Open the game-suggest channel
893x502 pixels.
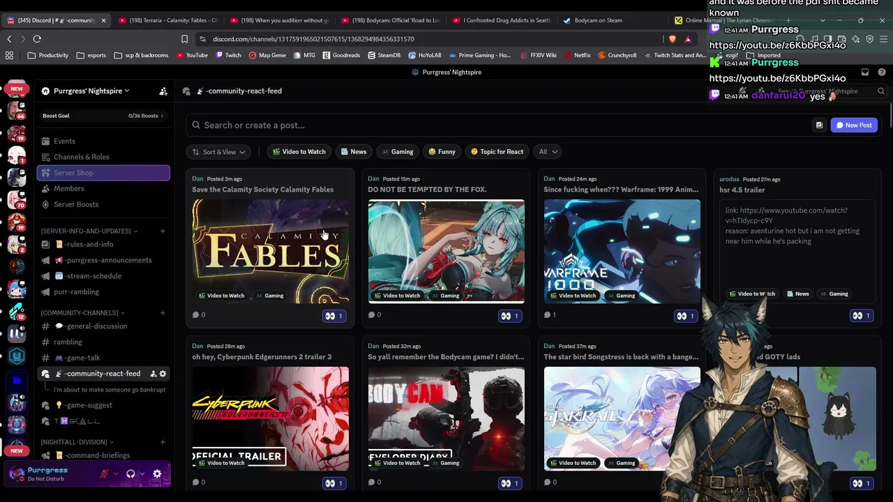103,405
